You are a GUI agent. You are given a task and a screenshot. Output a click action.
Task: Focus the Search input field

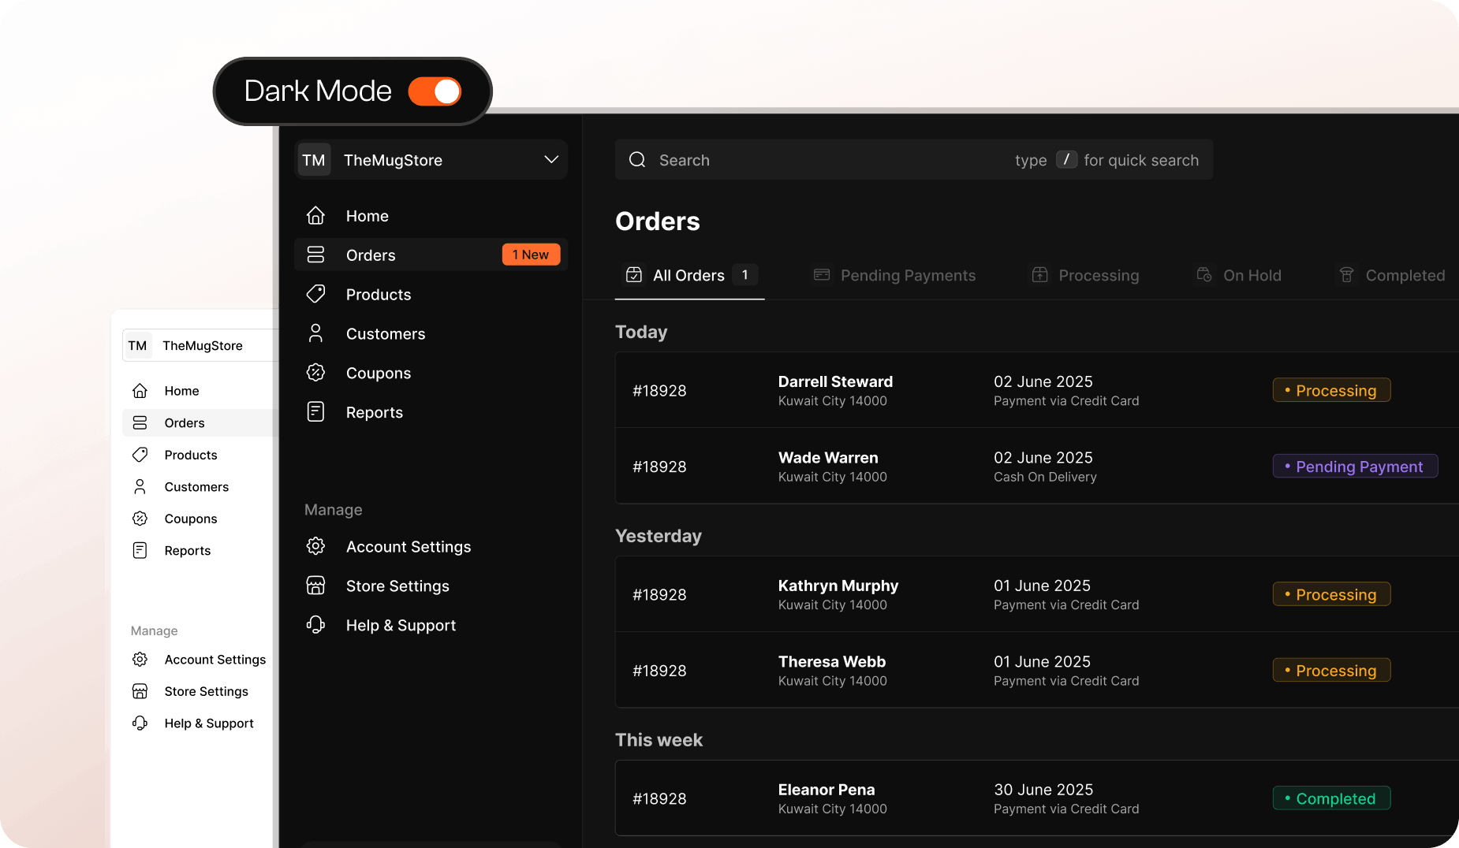point(914,160)
